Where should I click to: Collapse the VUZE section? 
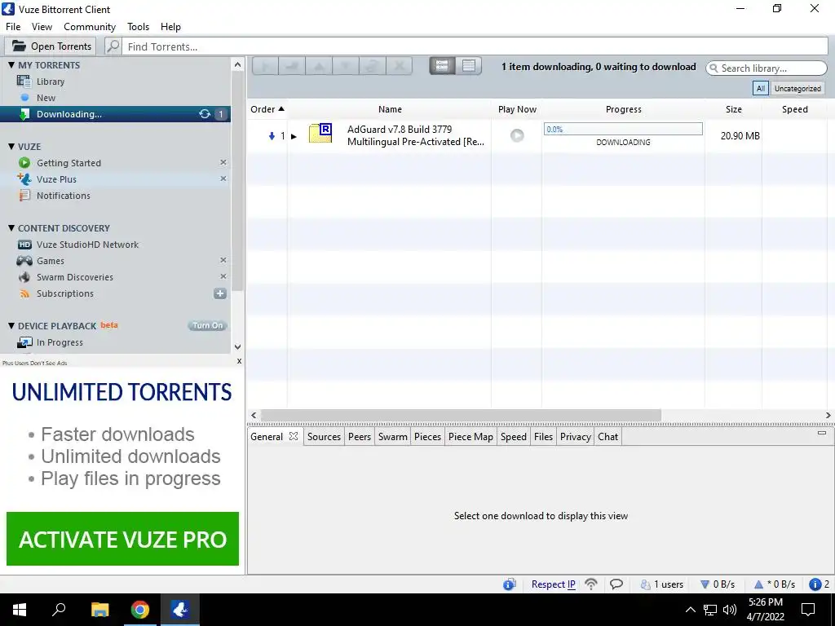(11, 147)
